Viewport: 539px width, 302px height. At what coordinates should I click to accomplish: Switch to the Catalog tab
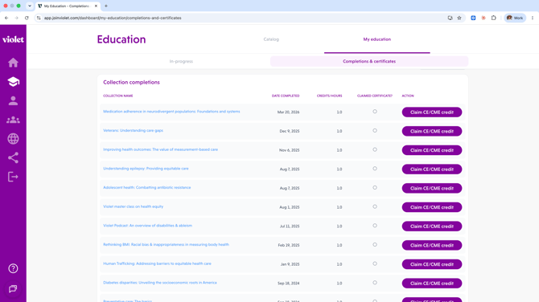tap(271, 39)
